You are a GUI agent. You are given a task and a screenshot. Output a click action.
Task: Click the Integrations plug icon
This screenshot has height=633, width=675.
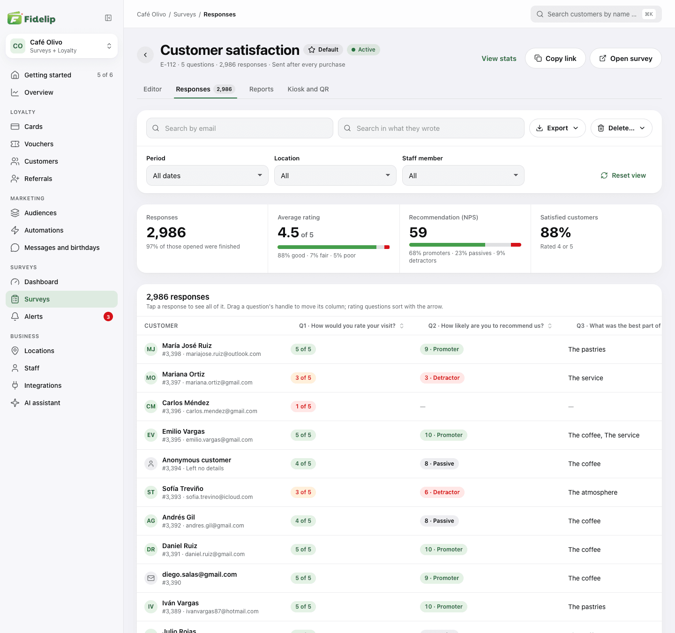pos(15,385)
